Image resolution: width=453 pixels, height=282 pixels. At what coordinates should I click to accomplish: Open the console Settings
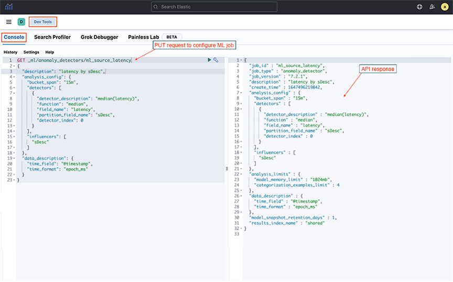coord(31,52)
